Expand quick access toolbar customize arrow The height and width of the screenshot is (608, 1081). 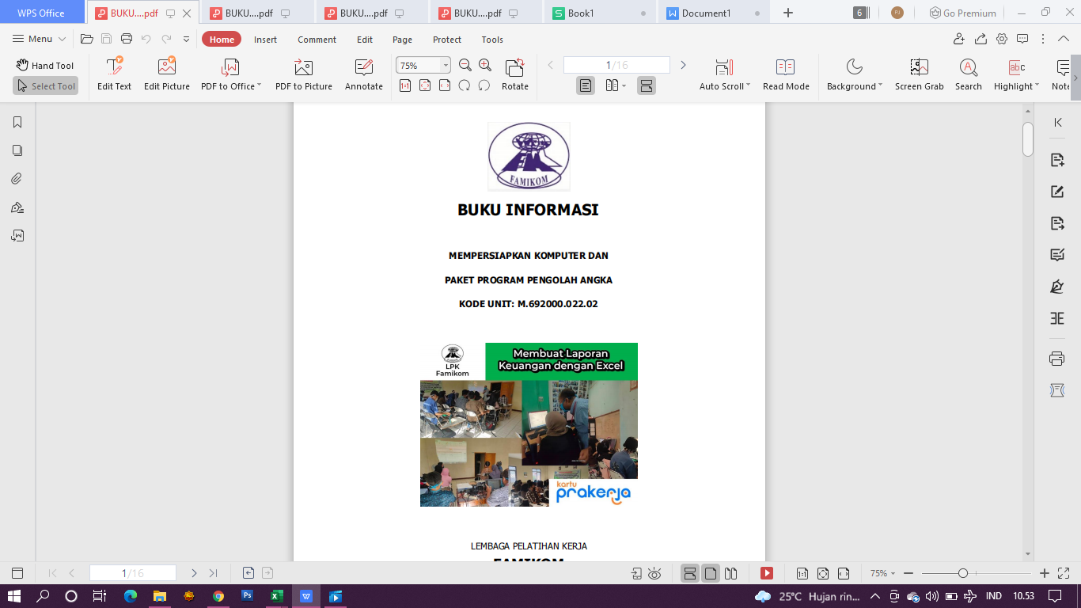point(186,39)
